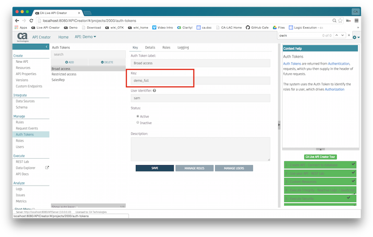Switch to the Roles tab
The image size is (373, 237).
click(x=166, y=48)
